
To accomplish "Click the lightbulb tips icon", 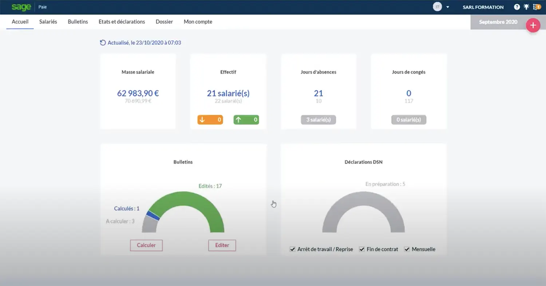I will coord(526,7).
